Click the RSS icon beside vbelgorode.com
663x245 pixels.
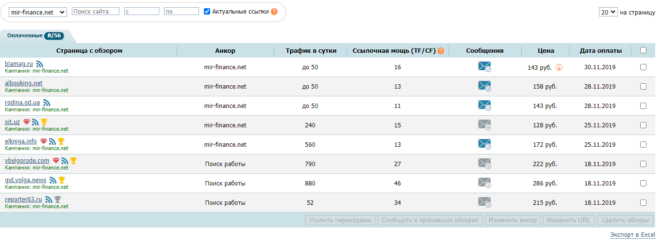[65, 161]
